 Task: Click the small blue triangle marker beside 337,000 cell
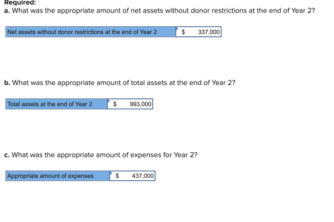177,29
